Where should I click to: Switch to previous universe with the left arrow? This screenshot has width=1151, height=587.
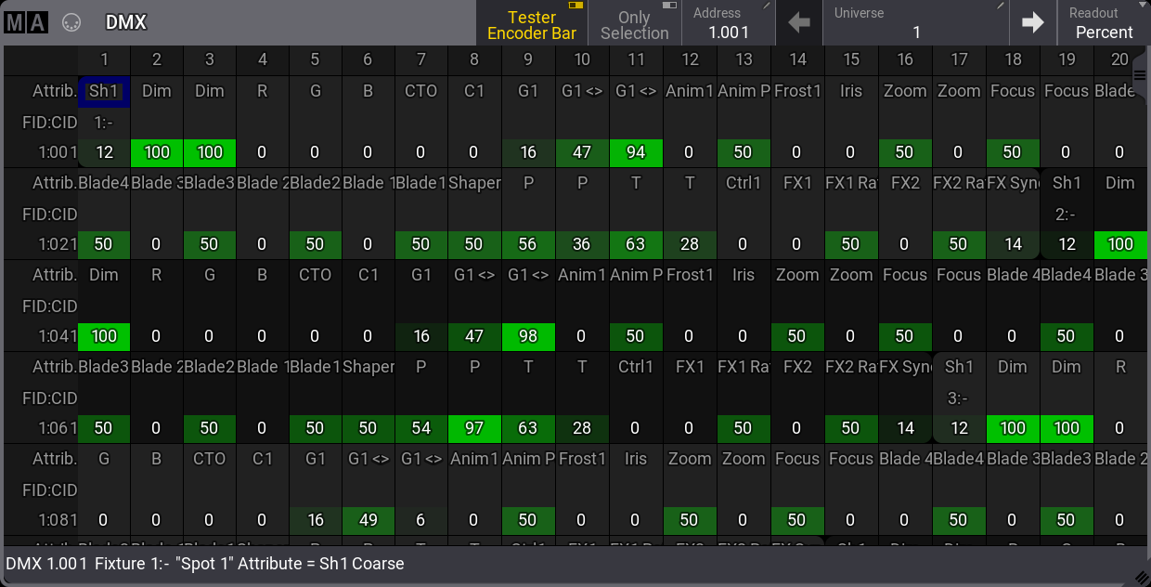[x=797, y=22]
